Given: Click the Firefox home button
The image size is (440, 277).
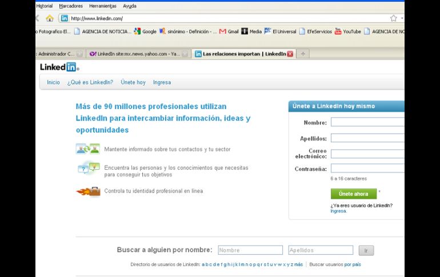Looking at the screenshot, I should [x=50, y=18].
